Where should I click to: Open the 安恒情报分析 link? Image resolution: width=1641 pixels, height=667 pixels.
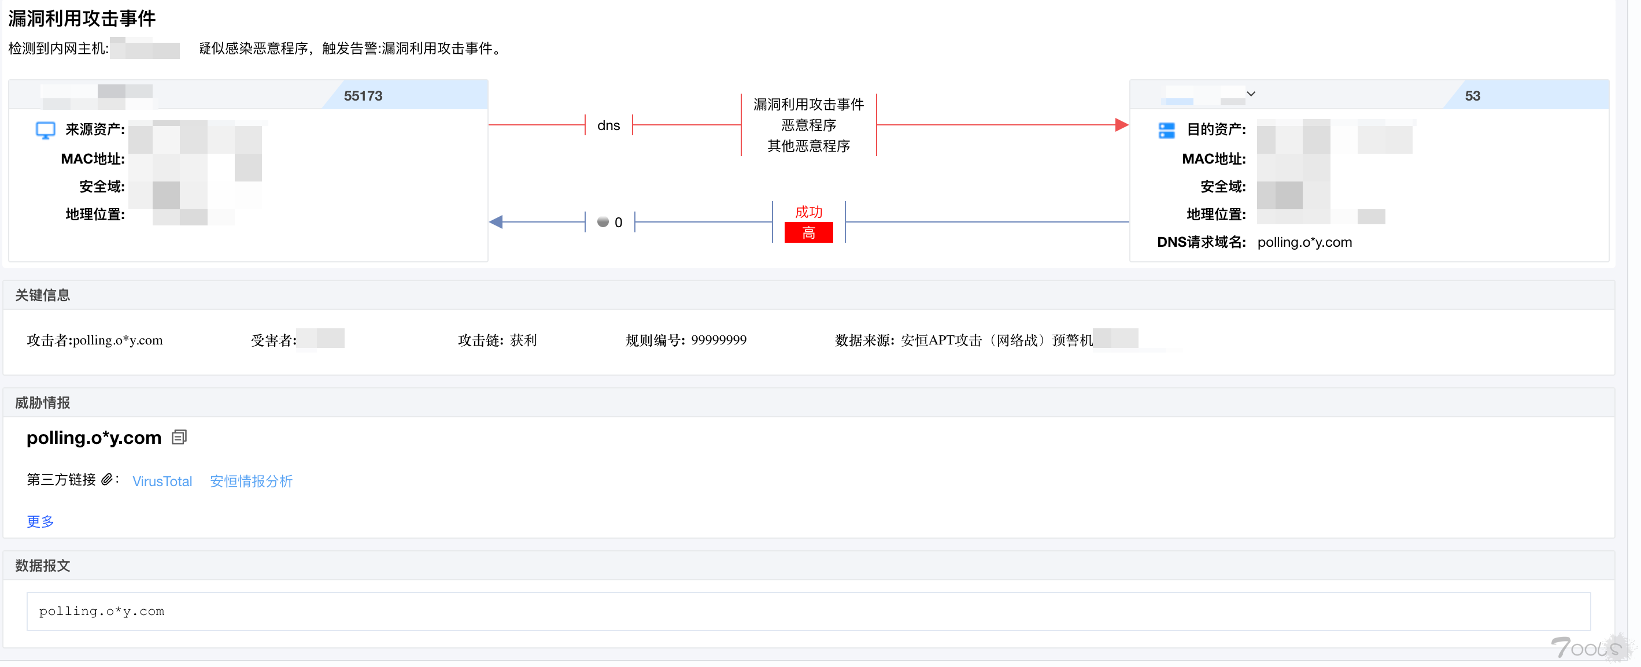251,481
